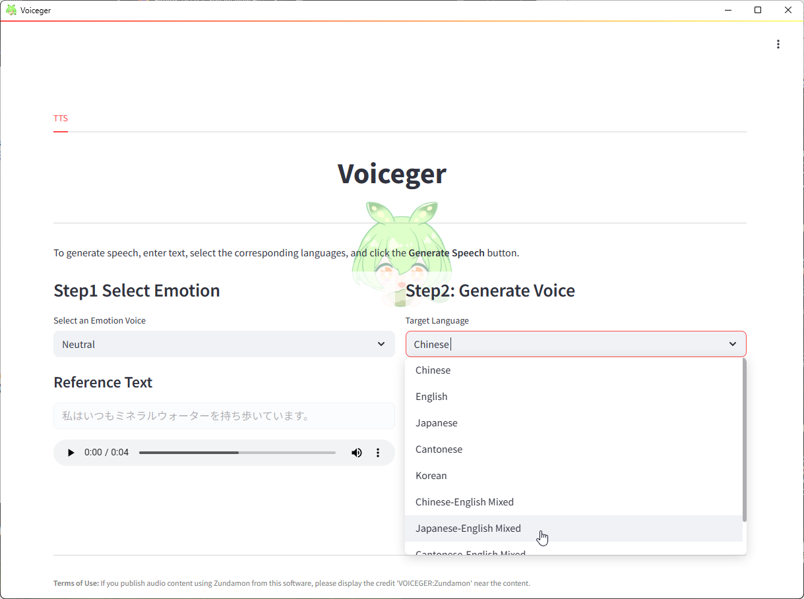Play the reference audio clip
804x599 pixels.
(x=71, y=453)
